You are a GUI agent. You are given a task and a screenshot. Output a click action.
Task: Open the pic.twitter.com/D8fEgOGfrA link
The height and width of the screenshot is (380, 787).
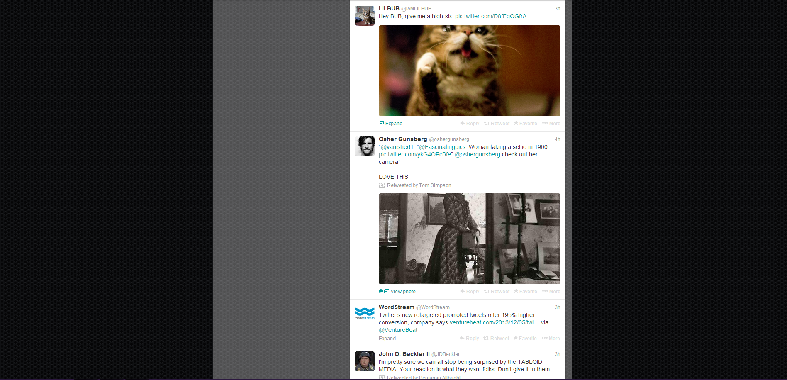tap(490, 17)
